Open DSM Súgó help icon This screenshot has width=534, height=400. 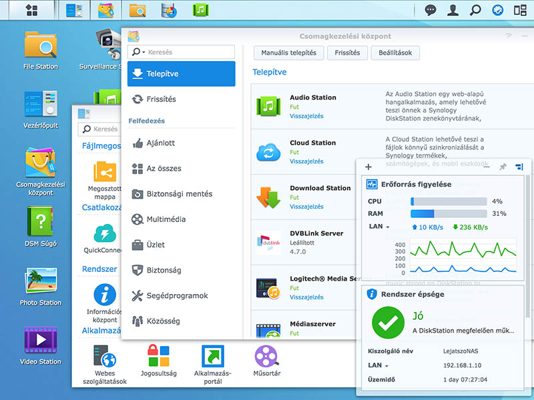(x=41, y=222)
